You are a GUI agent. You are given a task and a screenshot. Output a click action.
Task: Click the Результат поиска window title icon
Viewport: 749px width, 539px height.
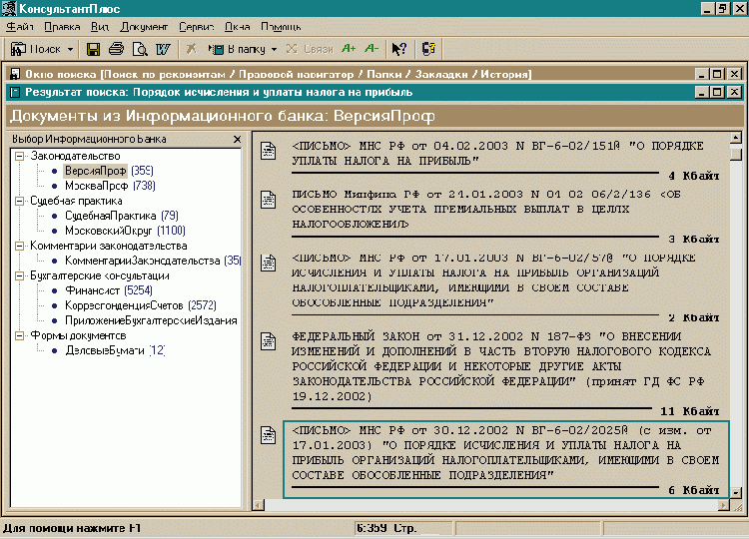[15, 92]
